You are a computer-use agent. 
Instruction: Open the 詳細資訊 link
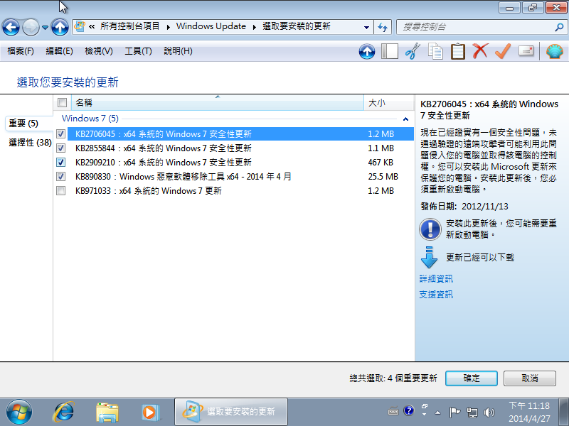(436, 278)
